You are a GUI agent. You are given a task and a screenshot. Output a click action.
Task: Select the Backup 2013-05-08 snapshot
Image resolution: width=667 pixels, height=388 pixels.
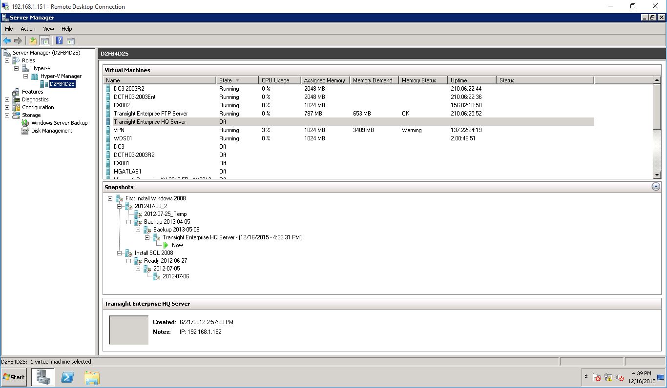176,230
